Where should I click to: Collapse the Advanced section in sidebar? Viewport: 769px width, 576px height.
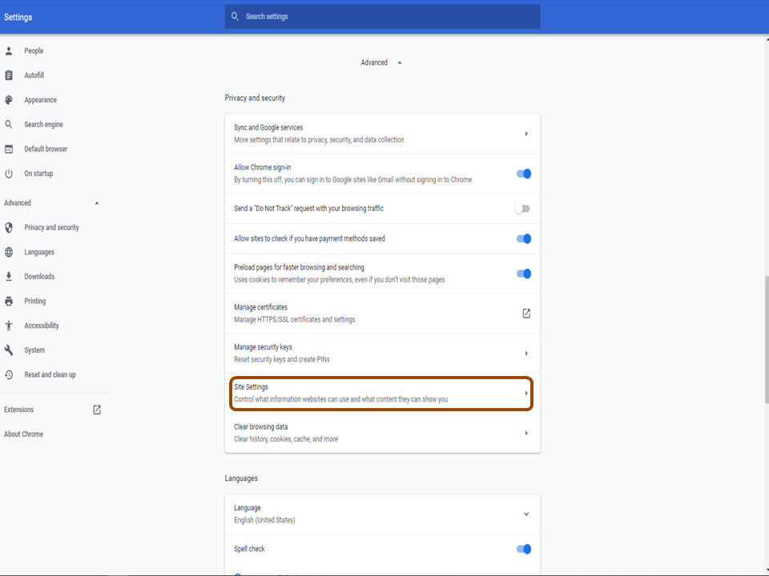tap(97, 203)
